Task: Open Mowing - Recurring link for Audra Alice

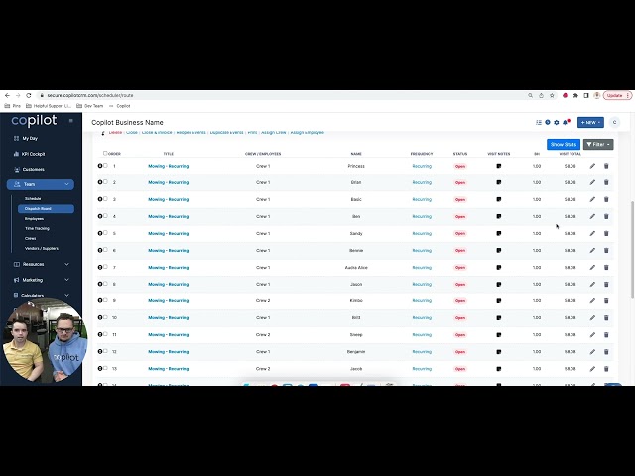Action: [168, 268]
